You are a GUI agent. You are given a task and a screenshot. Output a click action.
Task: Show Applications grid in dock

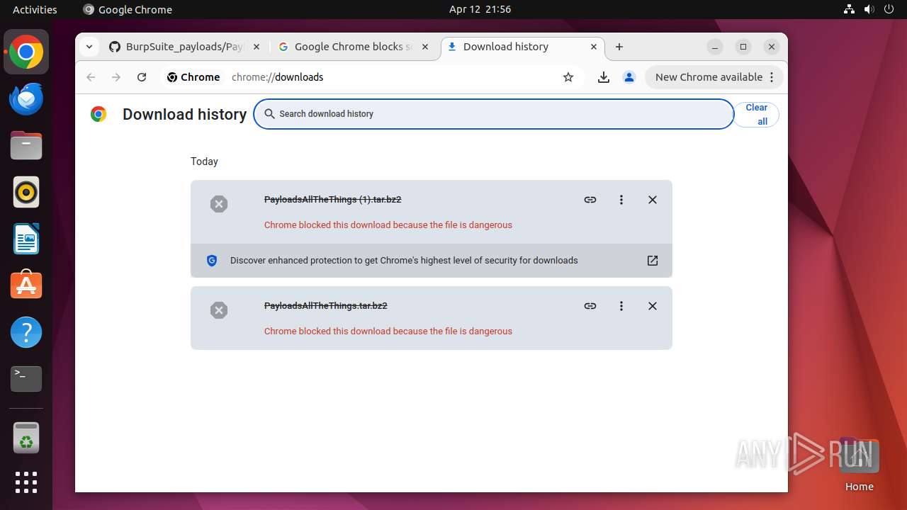[26, 482]
